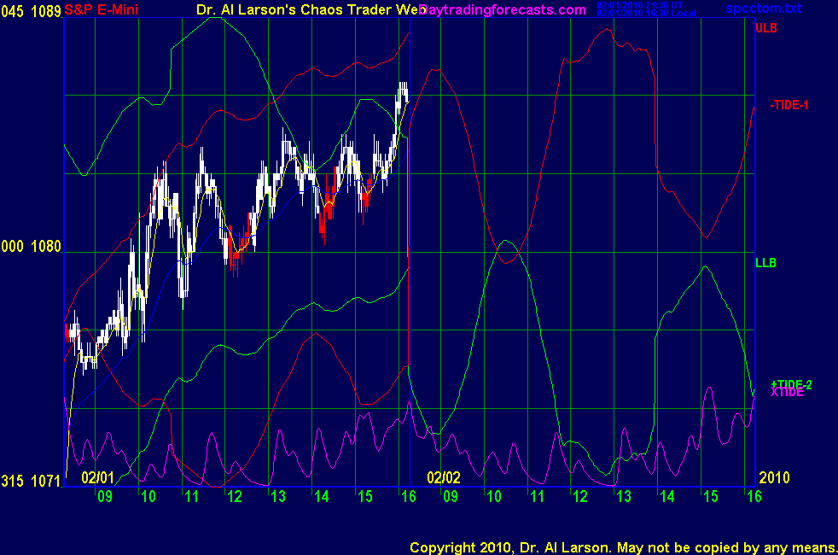The image size is (838, 555).
Task: Click the S&P E-Mini chart title
Action: [101, 10]
